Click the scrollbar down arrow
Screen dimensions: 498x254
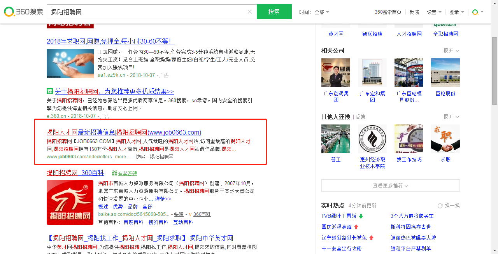(494, 251)
